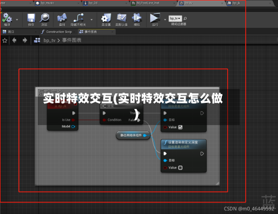Click the Value pin on the upper node

coord(165,127)
